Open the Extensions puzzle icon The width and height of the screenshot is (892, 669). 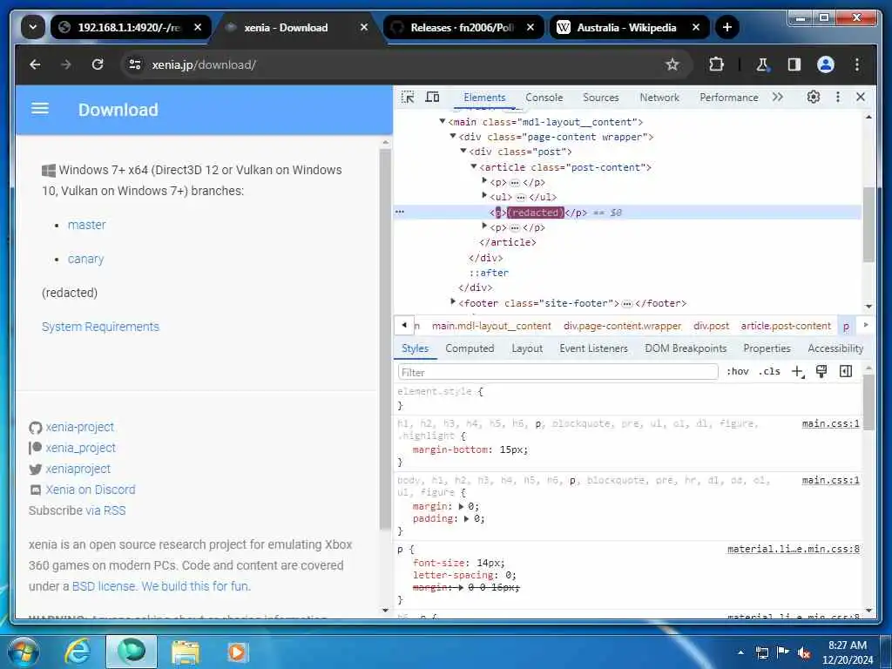(716, 64)
